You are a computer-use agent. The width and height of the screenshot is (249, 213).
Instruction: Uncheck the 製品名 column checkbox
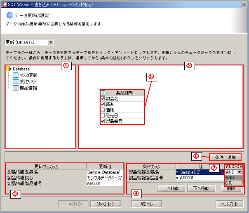click(103, 99)
